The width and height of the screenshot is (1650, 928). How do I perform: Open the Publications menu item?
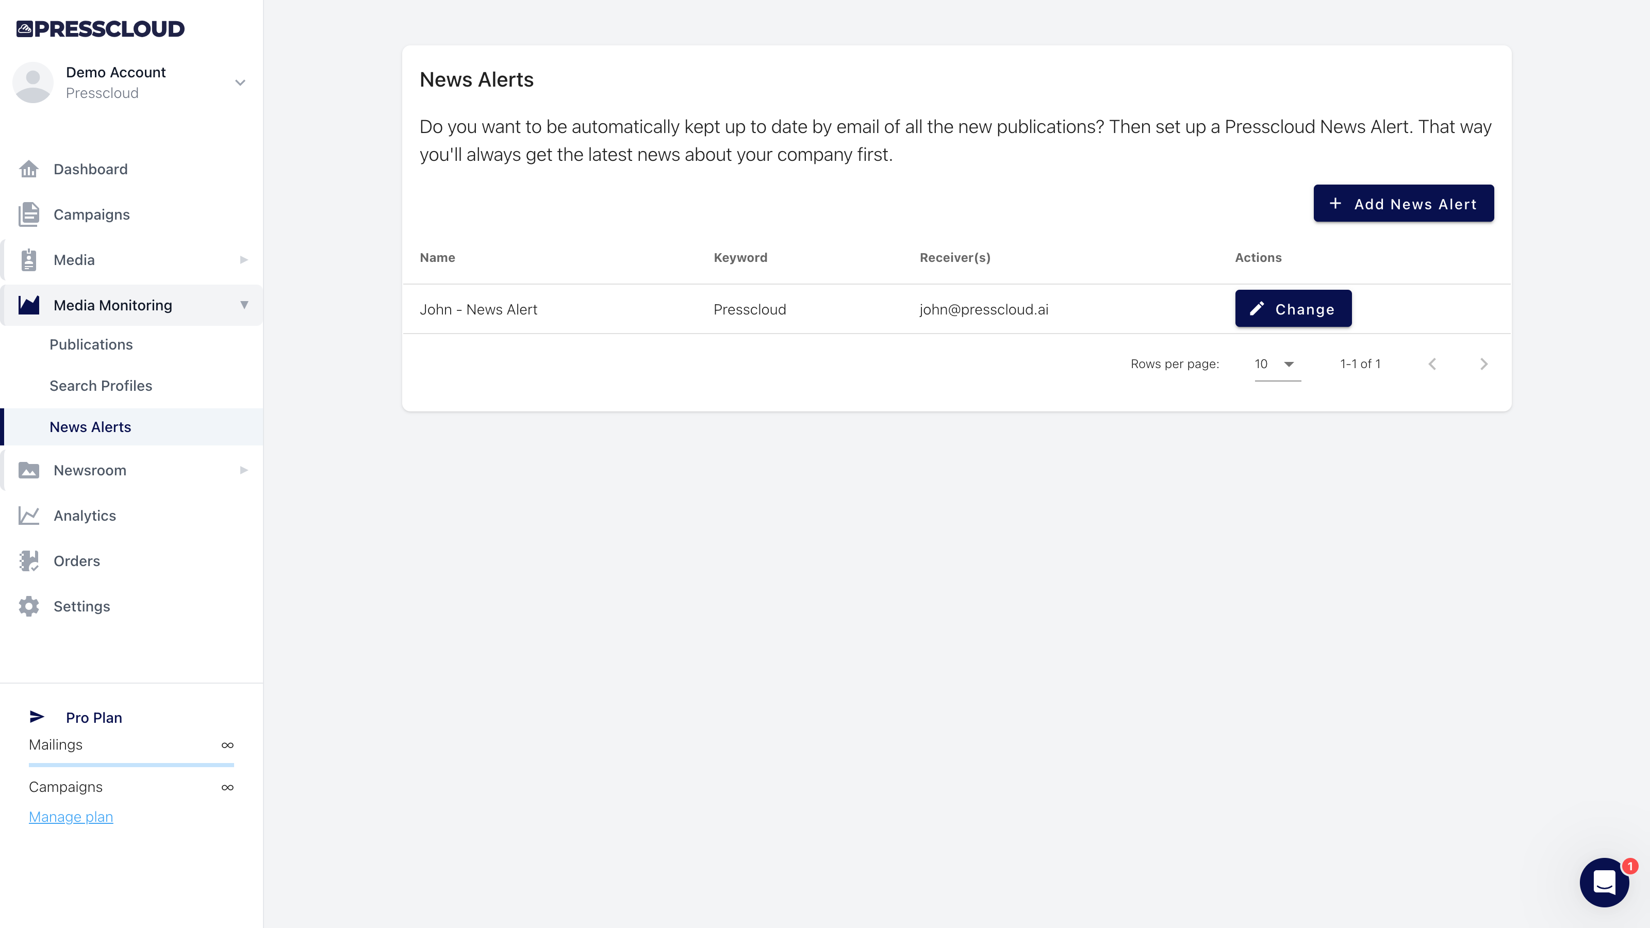click(91, 344)
